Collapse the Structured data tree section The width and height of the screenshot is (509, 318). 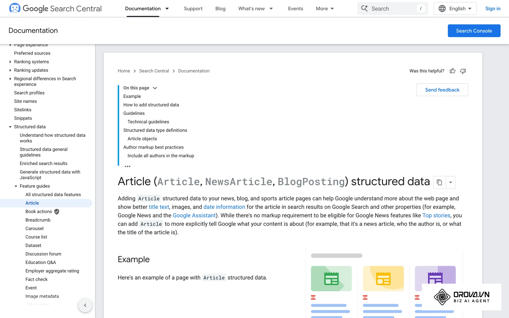10,127
